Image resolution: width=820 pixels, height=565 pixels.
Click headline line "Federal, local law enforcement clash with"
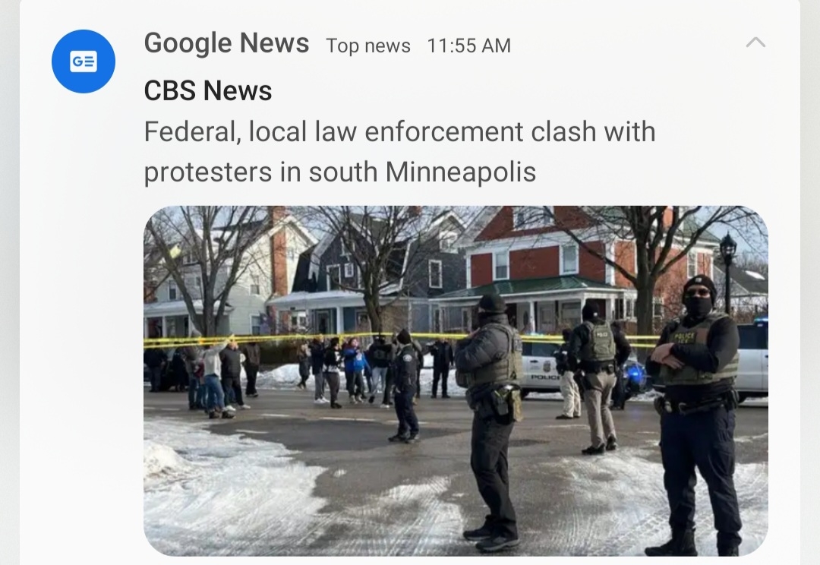click(399, 131)
